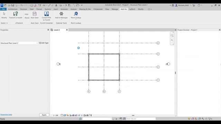Click the Print icon in quick access toolbar
221x124 pixels.
click(32, 6)
